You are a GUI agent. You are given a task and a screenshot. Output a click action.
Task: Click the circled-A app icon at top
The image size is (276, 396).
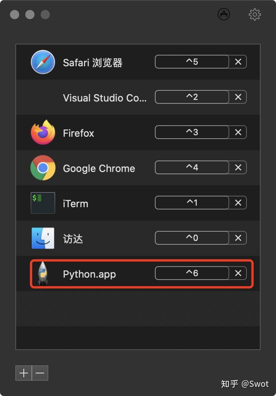tap(223, 14)
